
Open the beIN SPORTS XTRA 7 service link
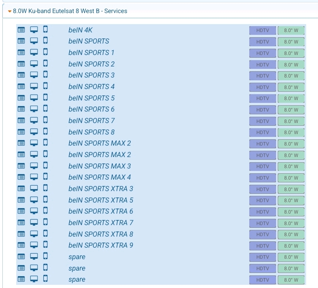pyautogui.click(x=101, y=223)
